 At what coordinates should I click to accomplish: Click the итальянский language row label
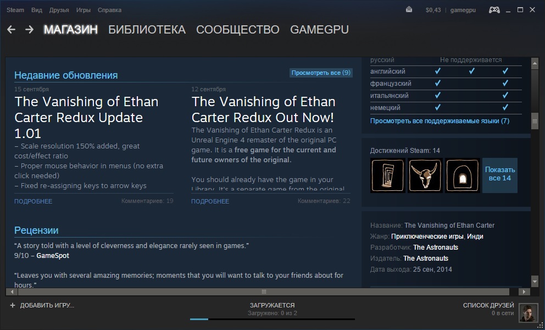[390, 95]
